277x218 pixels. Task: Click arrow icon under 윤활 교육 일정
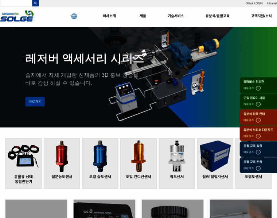(x=258, y=152)
